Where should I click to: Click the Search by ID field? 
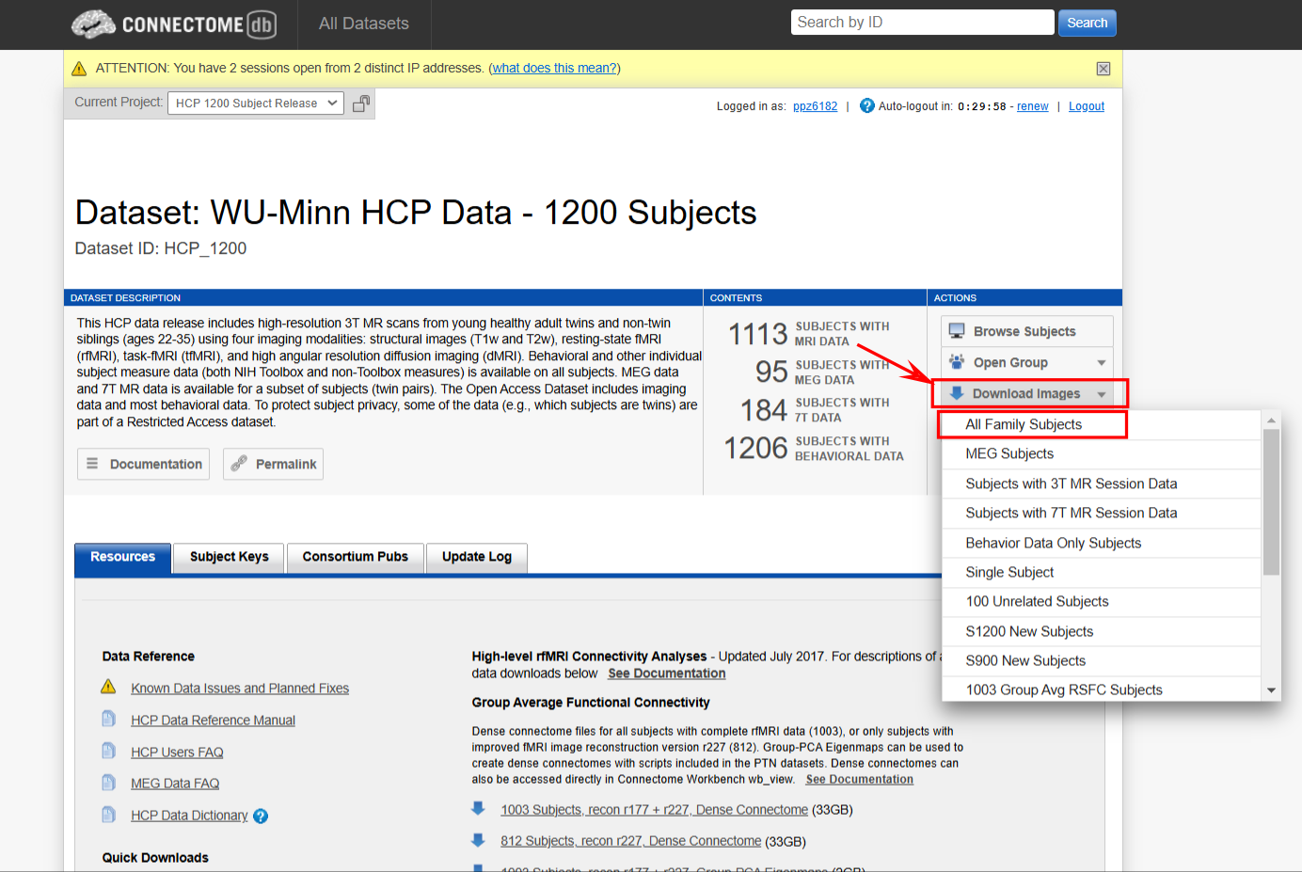coord(922,23)
